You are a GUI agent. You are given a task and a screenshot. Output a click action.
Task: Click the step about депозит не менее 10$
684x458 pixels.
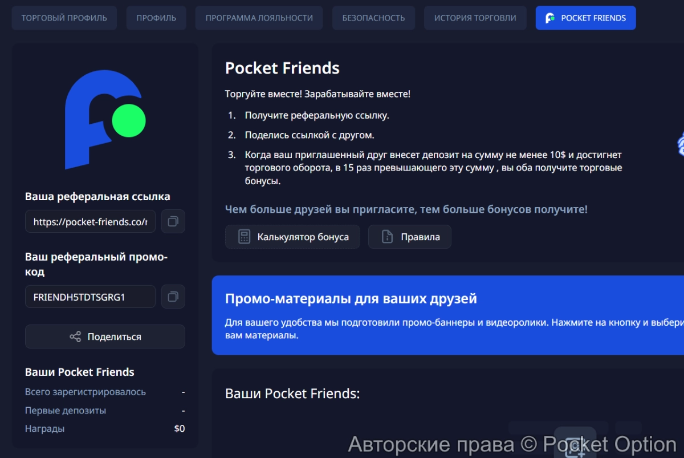coord(433,168)
